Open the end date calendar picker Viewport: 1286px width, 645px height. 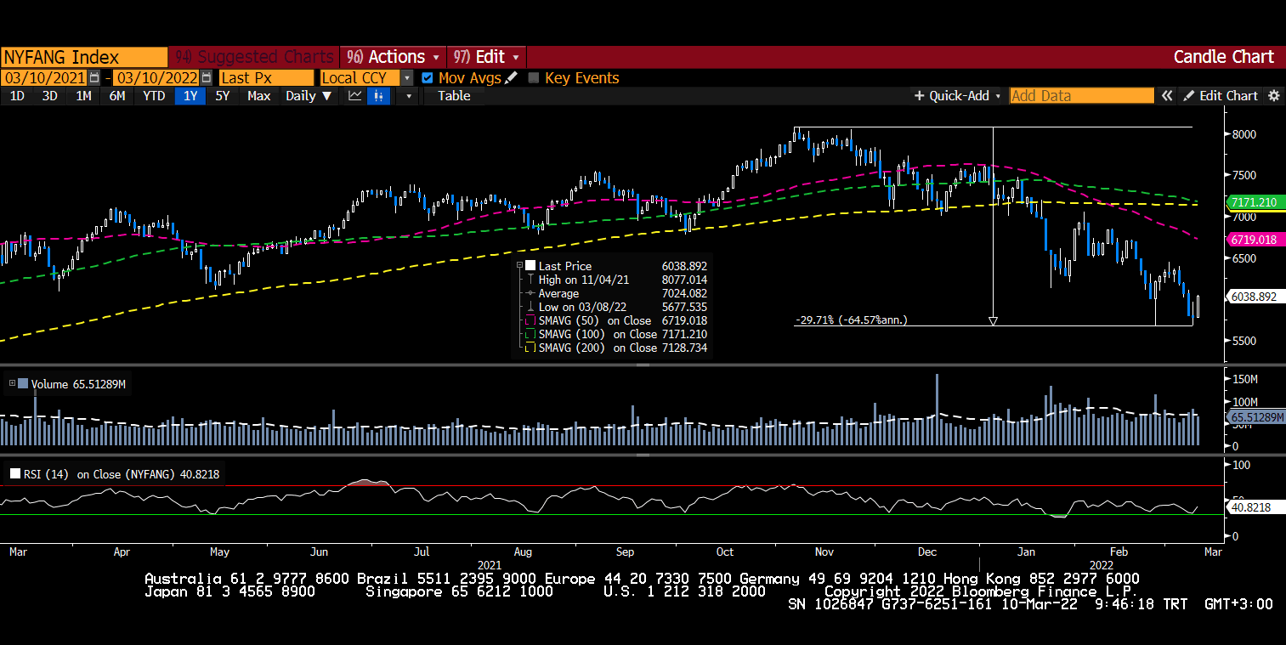click(x=207, y=78)
